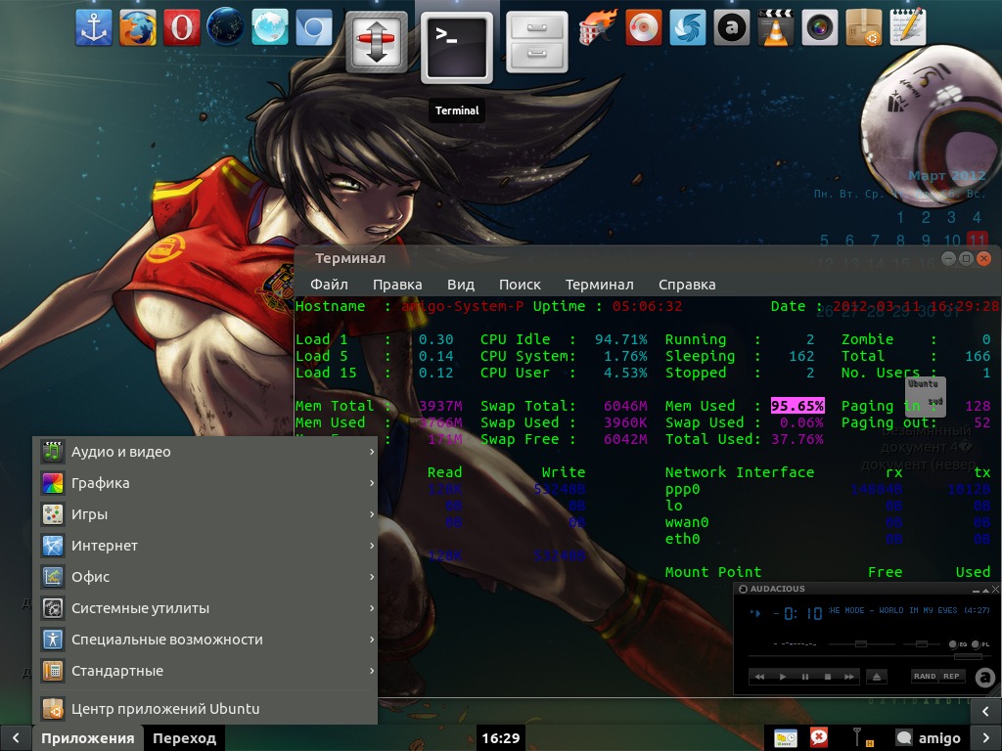
Task: Expand the Аудио и видео submenu
Action: pos(205,452)
